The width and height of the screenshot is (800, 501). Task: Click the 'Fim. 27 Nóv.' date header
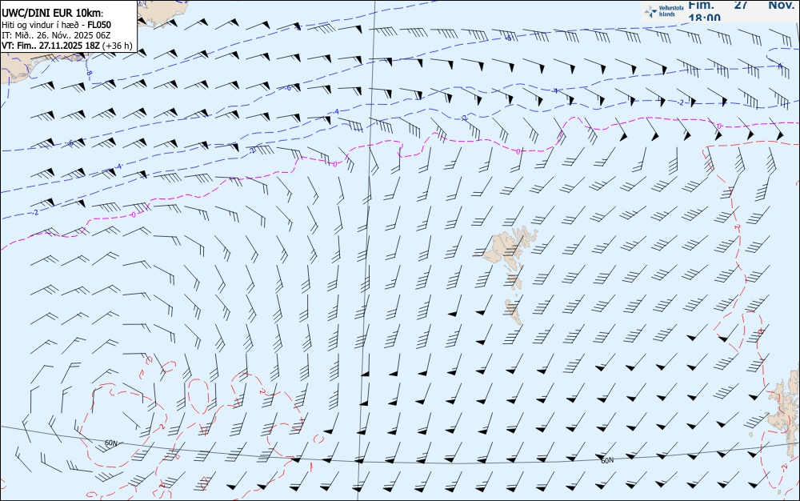click(741, 5)
